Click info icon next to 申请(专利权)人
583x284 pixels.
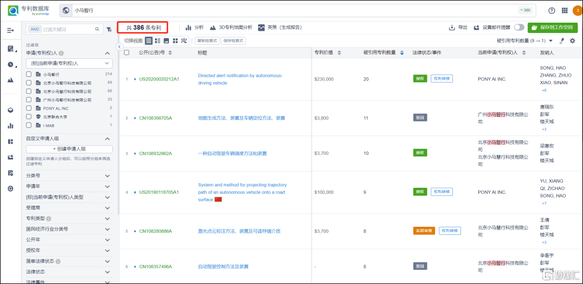point(61,53)
